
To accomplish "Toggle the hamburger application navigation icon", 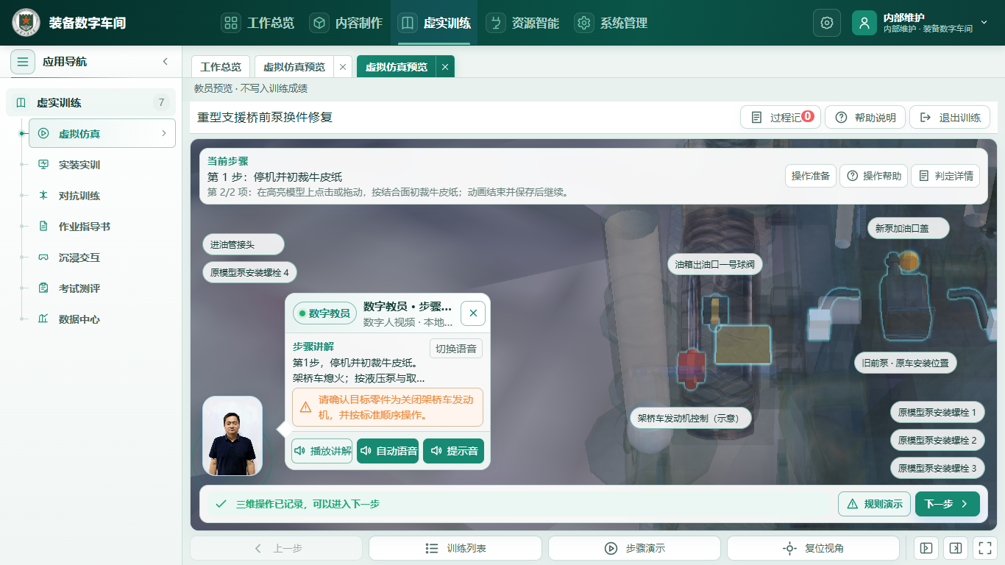I will (x=23, y=62).
